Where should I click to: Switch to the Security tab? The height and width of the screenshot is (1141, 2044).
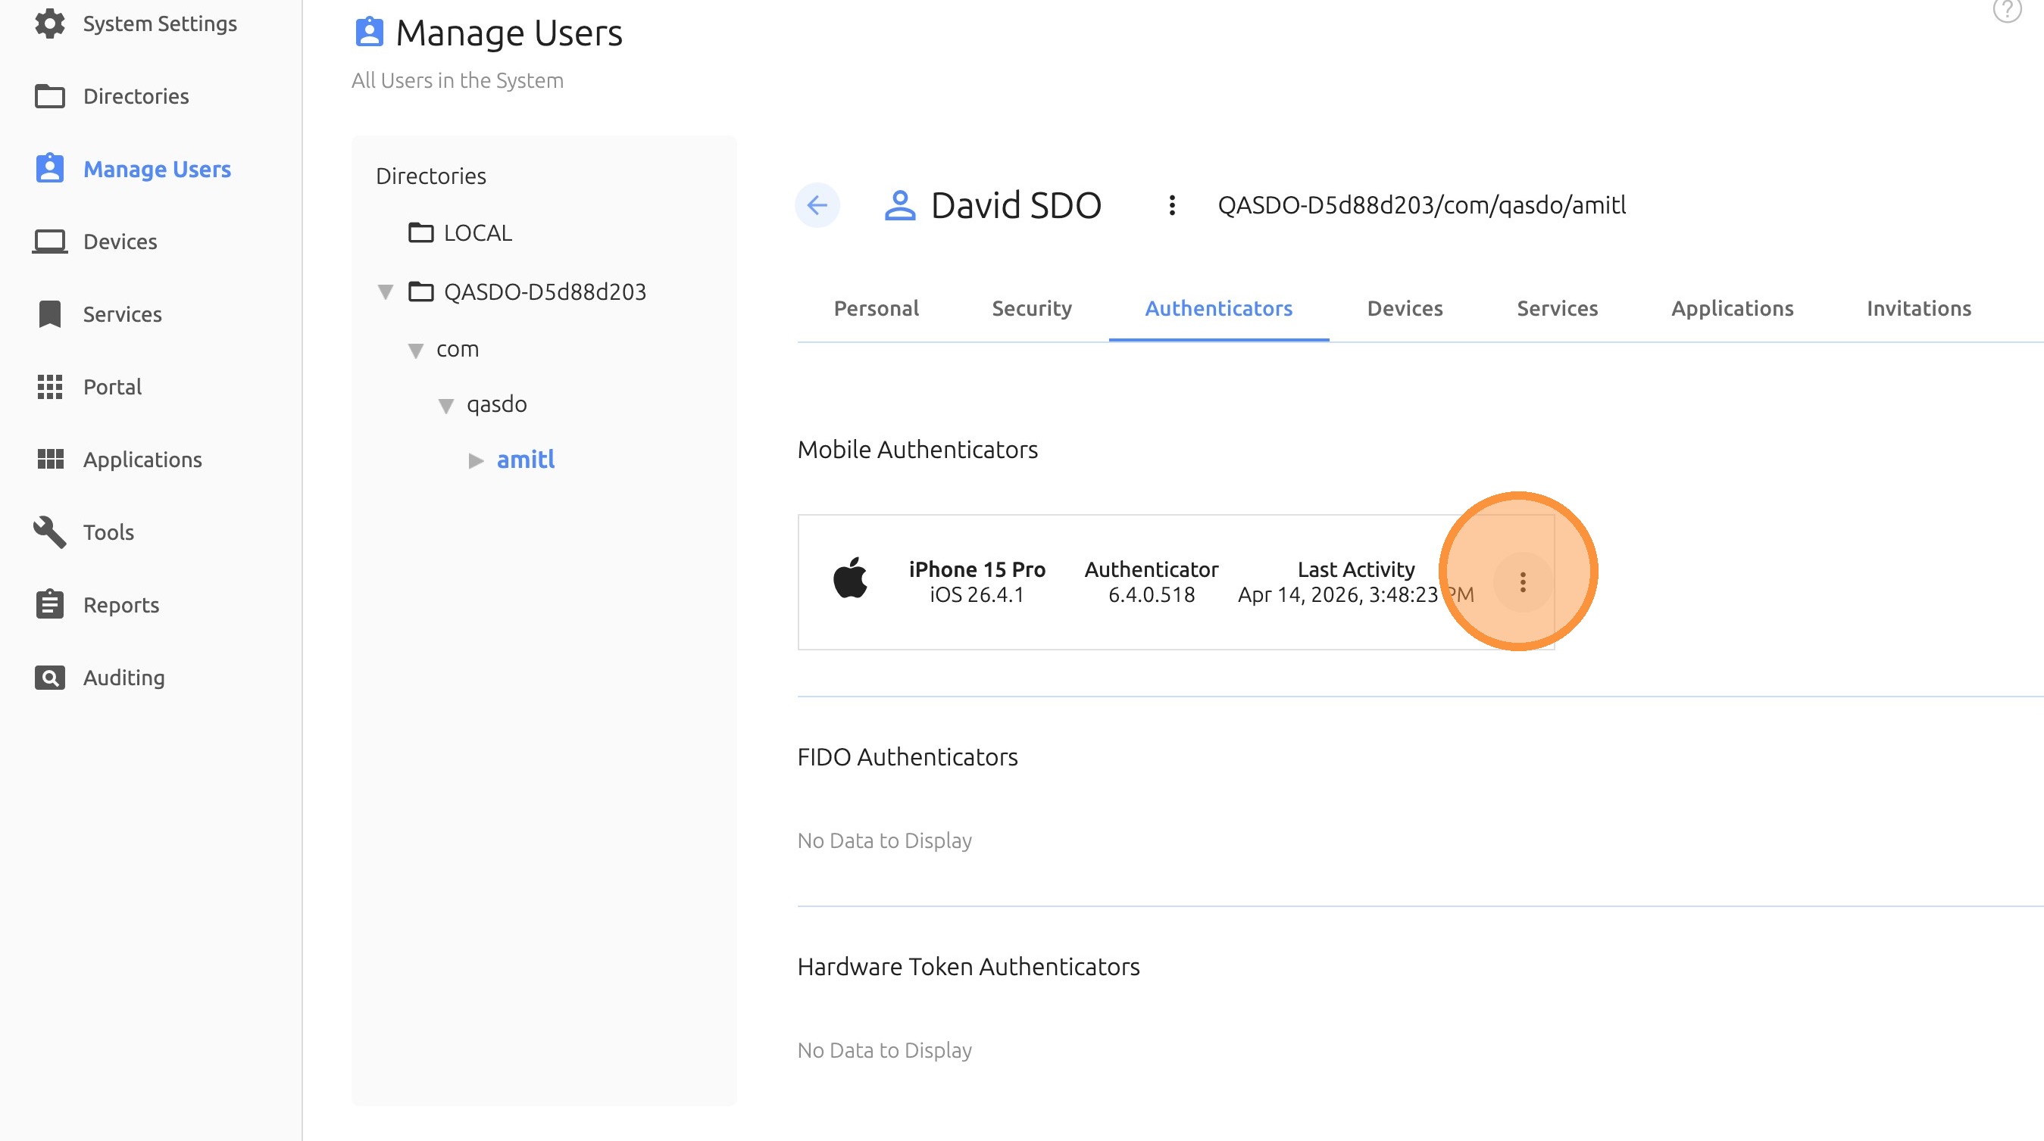[1031, 308]
